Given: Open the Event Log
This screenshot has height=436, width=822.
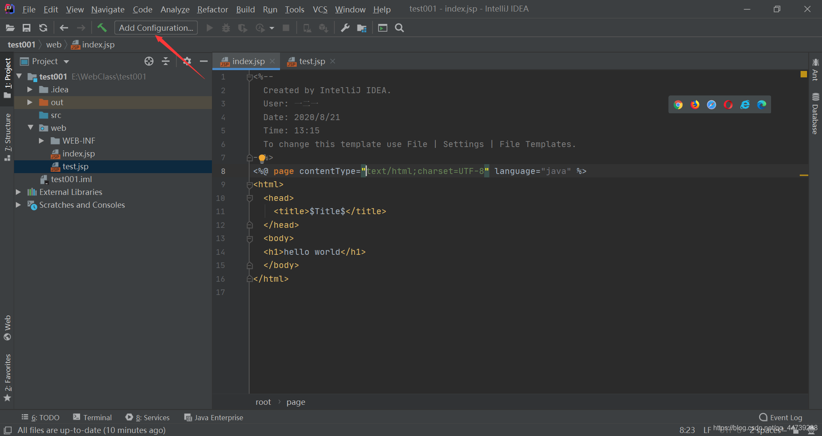Looking at the screenshot, I should 781,418.
